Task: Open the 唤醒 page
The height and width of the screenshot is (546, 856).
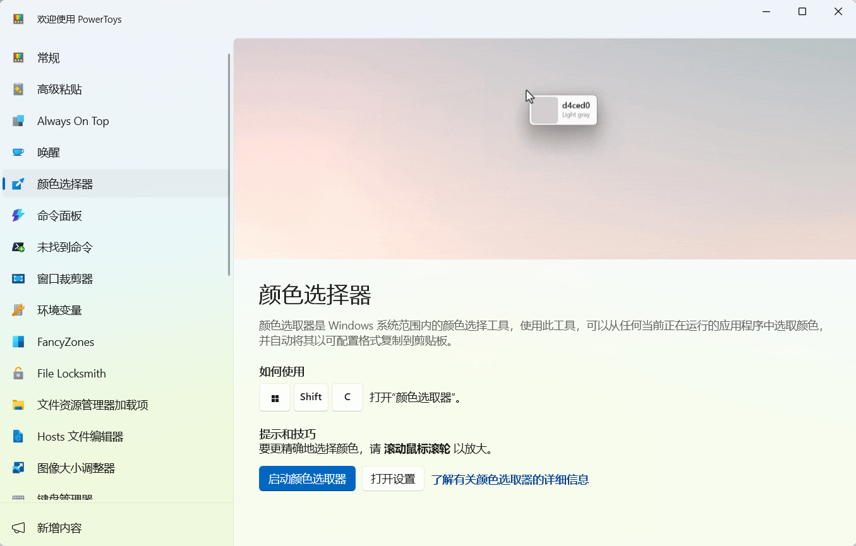Action: click(116, 153)
